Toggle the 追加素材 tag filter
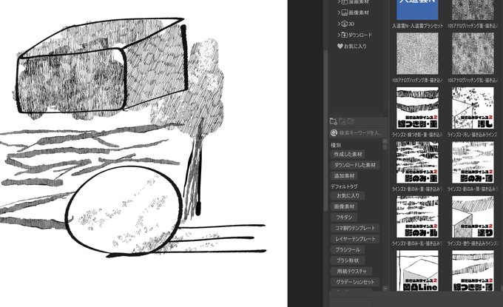Viewport: 503px width, 307px height. [344, 176]
